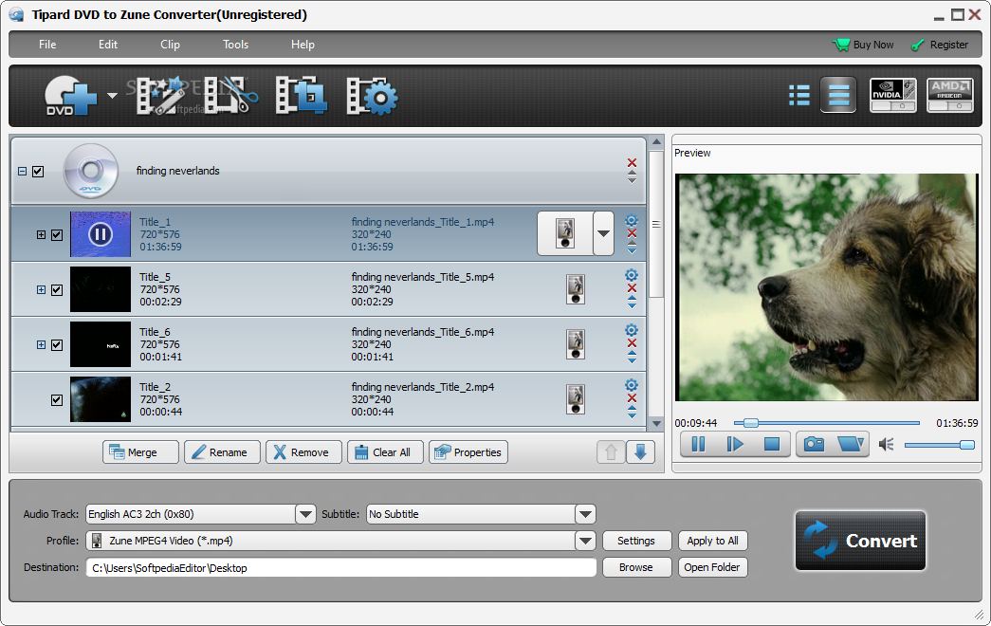991x626 pixels.
Task: Open the Profile dropdown
Action: pos(586,541)
